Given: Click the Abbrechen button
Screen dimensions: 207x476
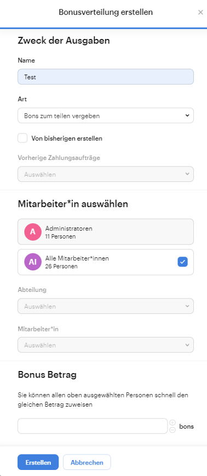Looking at the screenshot, I should tap(87, 462).
